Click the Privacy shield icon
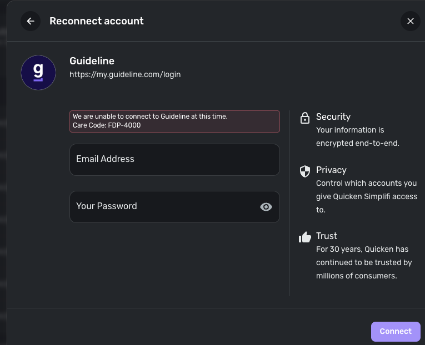This screenshot has height=345, width=425. (x=304, y=171)
